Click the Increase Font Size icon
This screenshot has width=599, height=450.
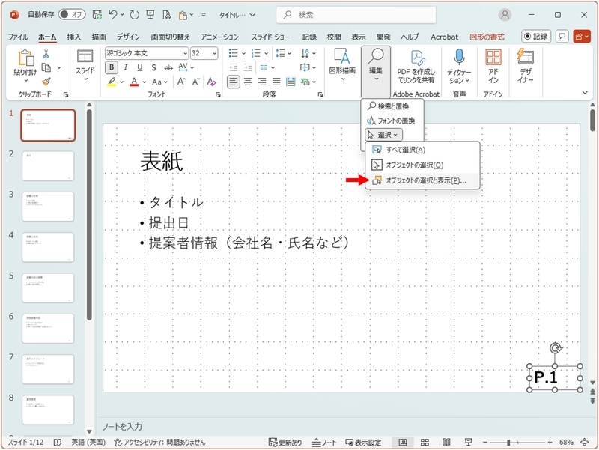click(x=181, y=82)
